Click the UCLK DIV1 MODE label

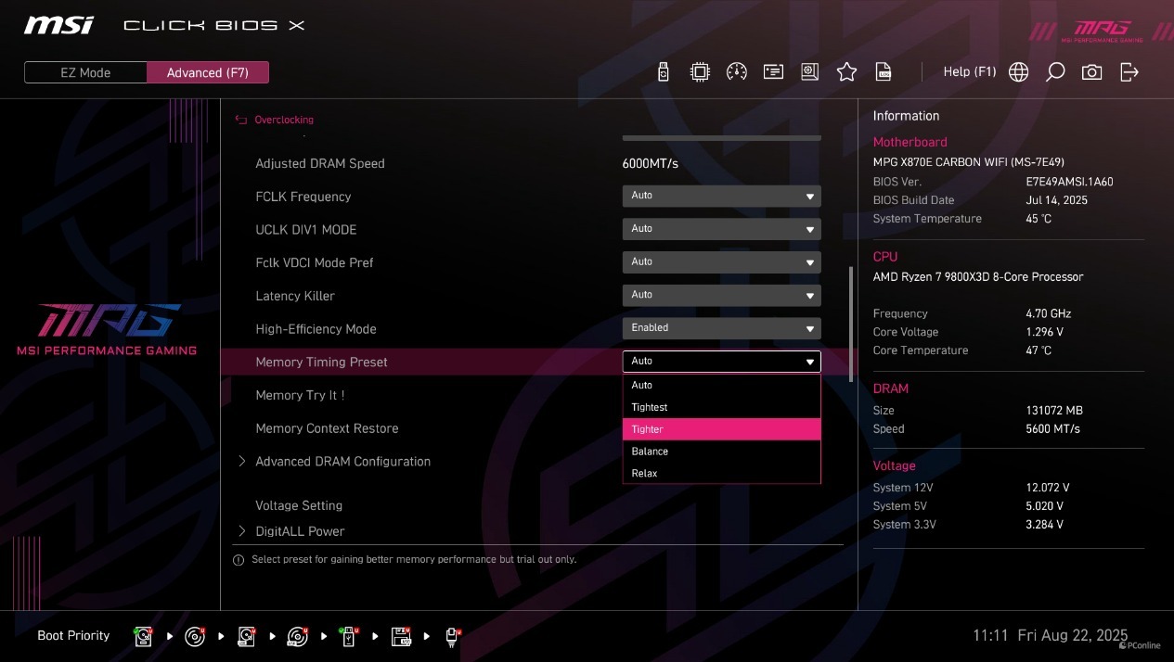pyautogui.click(x=305, y=229)
